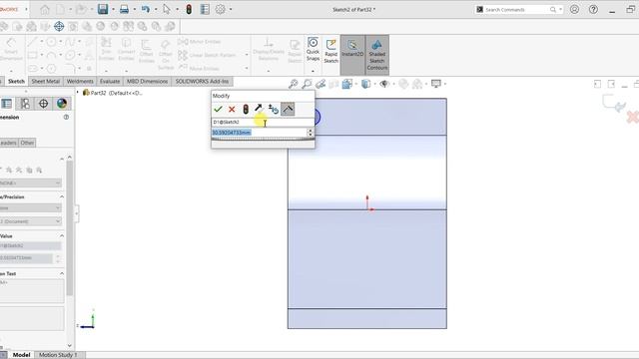639x359 pixels.
Task: Switch to the Sheet Metal tab
Action: pyautogui.click(x=46, y=82)
